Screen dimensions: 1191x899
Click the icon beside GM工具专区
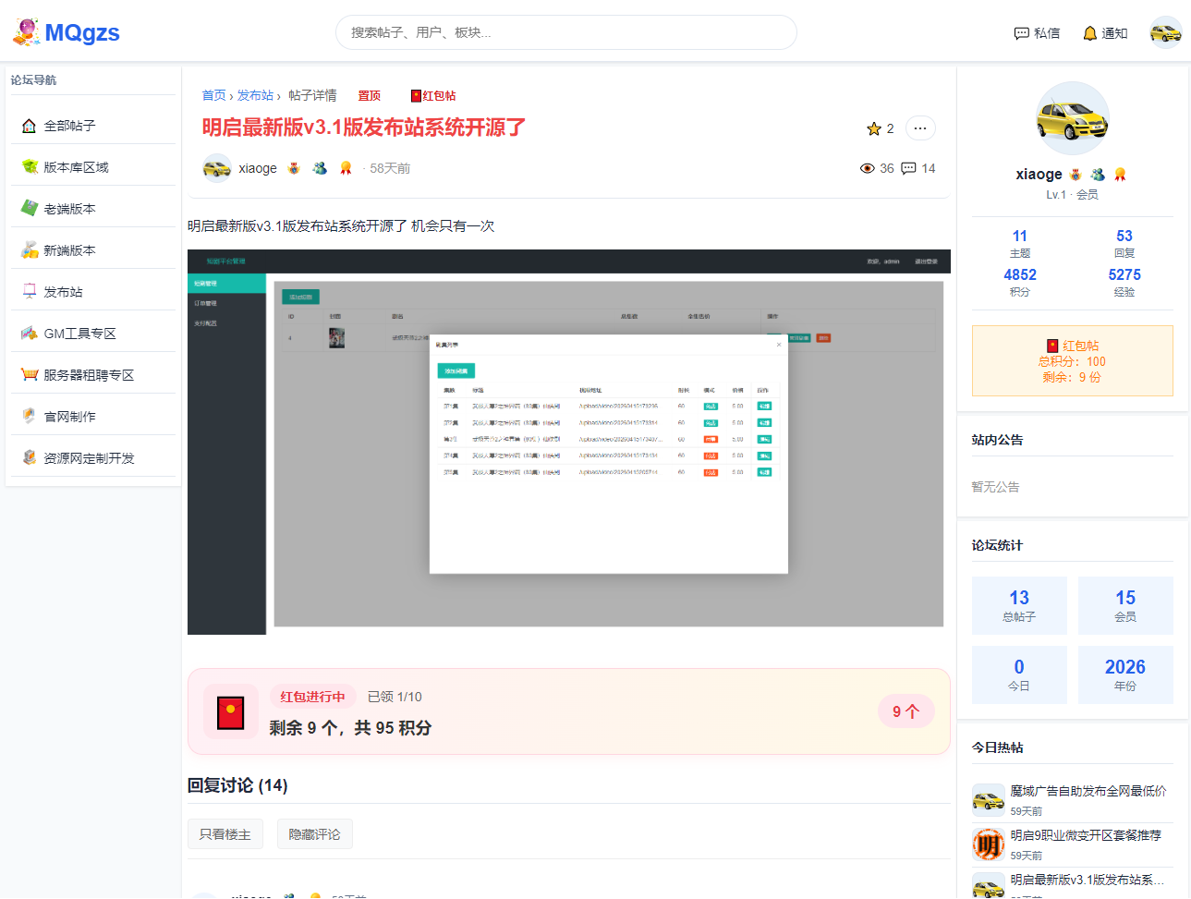(30, 334)
